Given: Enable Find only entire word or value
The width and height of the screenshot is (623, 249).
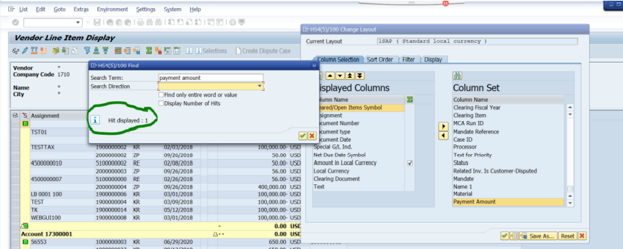Looking at the screenshot, I should tap(161, 95).
